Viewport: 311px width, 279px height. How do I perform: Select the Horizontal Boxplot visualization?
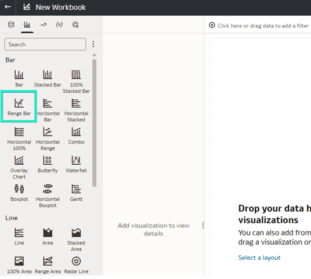[x=48, y=196]
